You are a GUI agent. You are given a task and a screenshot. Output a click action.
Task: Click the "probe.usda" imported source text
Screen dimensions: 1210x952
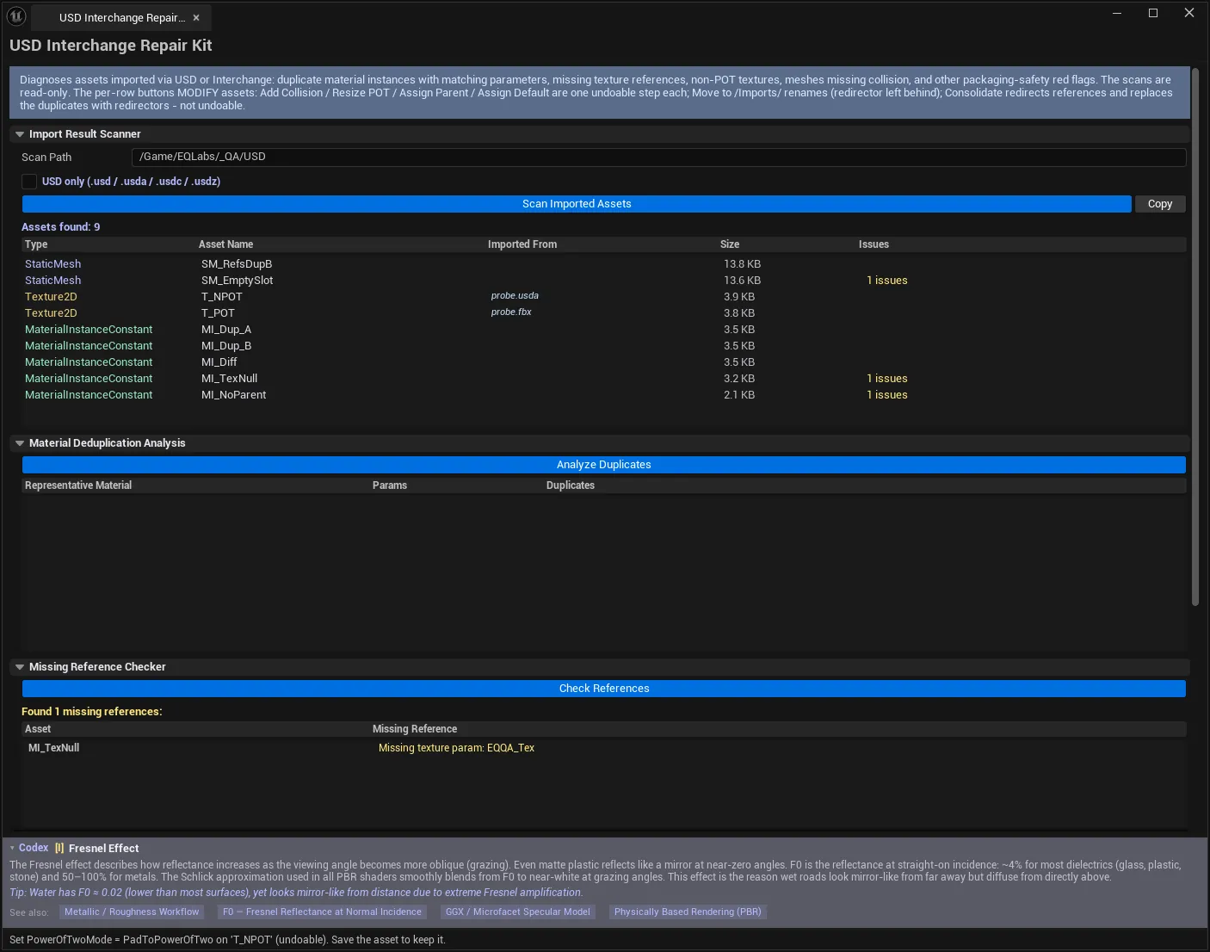[x=515, y=296]
